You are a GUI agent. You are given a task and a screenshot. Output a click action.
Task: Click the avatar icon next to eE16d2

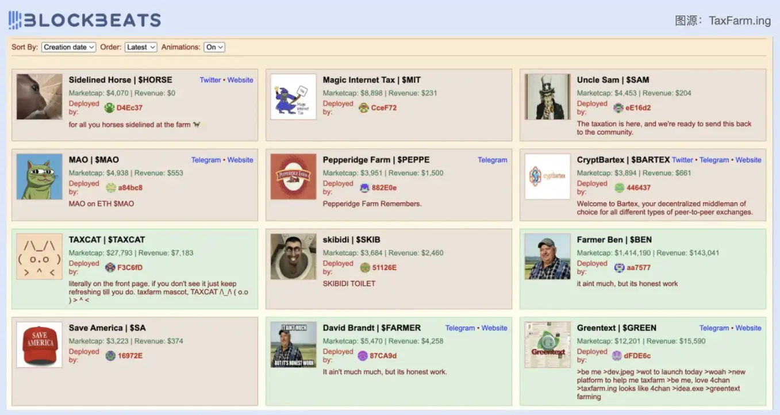[x=618, y=107]
